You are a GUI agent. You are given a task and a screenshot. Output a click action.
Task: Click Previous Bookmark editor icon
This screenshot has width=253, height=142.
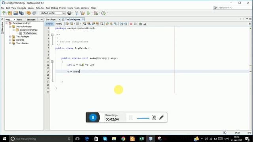107,24
